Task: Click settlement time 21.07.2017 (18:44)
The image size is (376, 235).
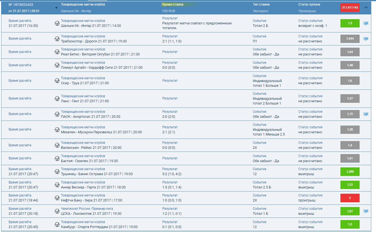Action: coord(23,200)
